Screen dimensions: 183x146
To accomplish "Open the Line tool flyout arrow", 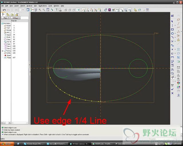I will (x=175, y=25).
